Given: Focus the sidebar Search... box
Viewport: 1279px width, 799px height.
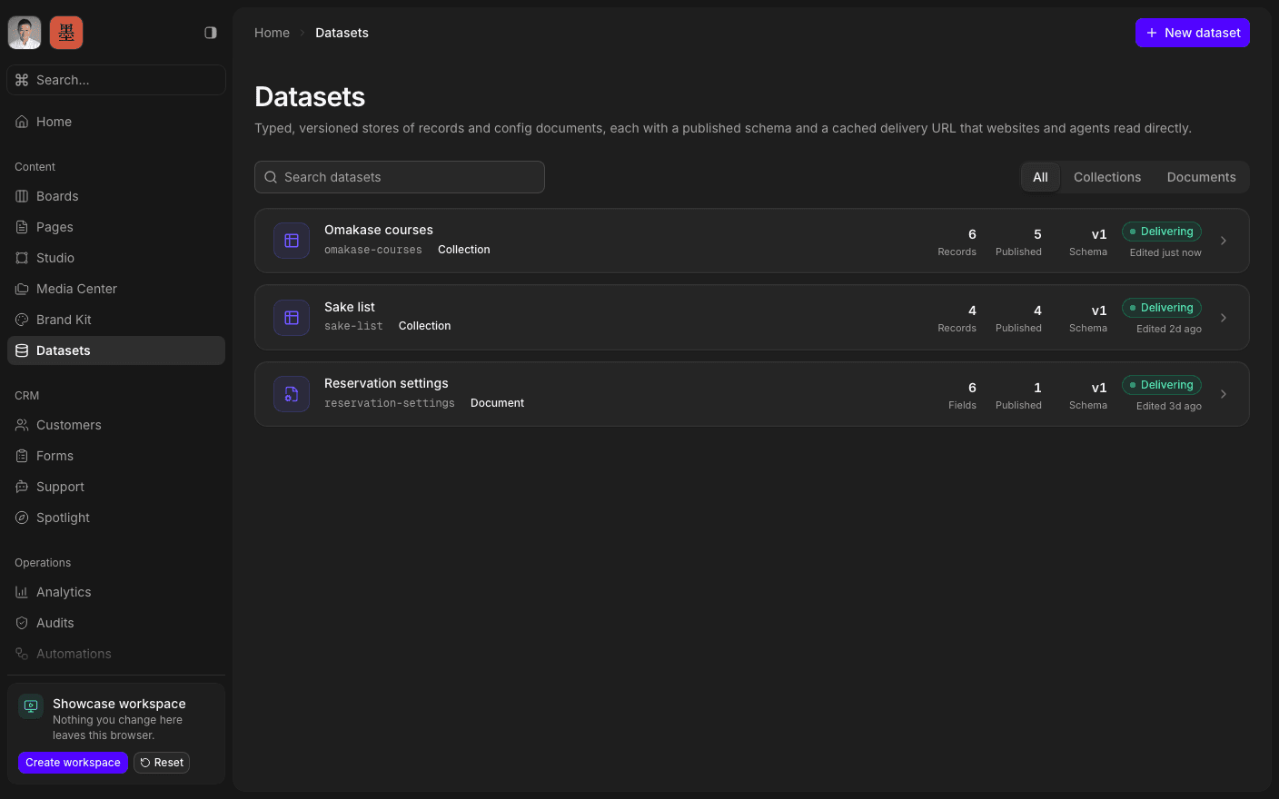Looking at the screenshot, I should [116, 80].
